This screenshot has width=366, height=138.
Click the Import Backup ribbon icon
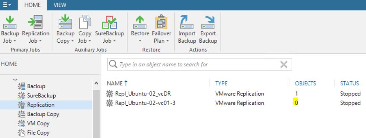(187, 22)
